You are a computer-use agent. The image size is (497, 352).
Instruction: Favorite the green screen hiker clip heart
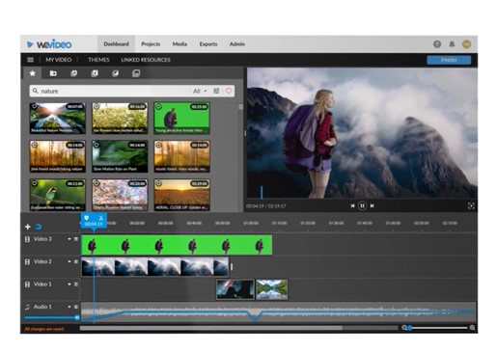click(x=158, y=107)
